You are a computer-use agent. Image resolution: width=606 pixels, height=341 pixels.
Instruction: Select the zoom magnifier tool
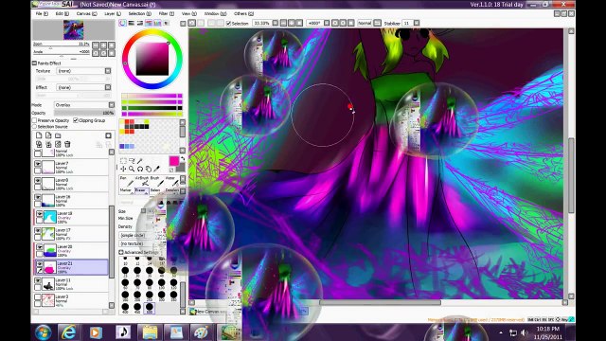point(132,169)
